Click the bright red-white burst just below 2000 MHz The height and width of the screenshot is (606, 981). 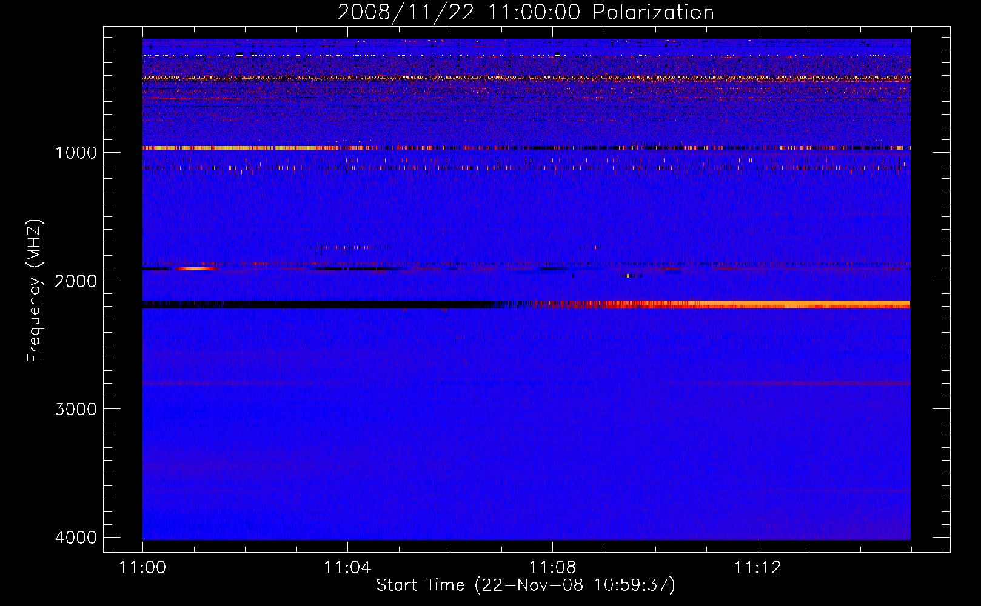[x=195, y=268]
